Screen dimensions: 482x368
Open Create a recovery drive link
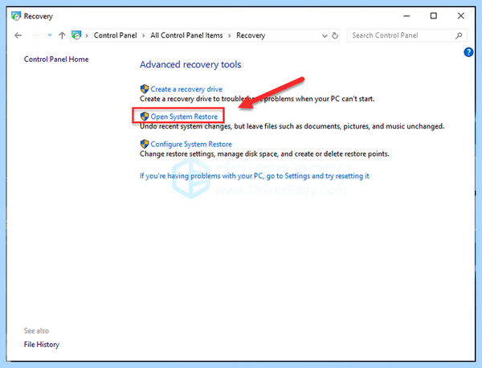coord(186,89)
